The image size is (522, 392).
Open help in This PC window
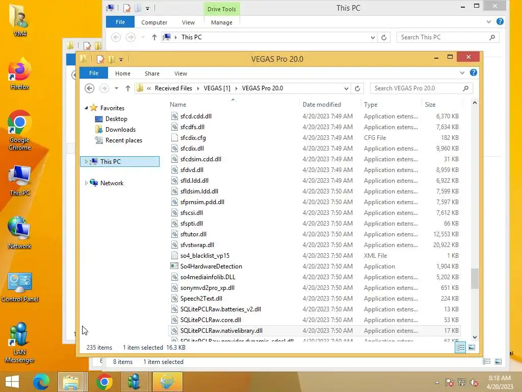500,21
